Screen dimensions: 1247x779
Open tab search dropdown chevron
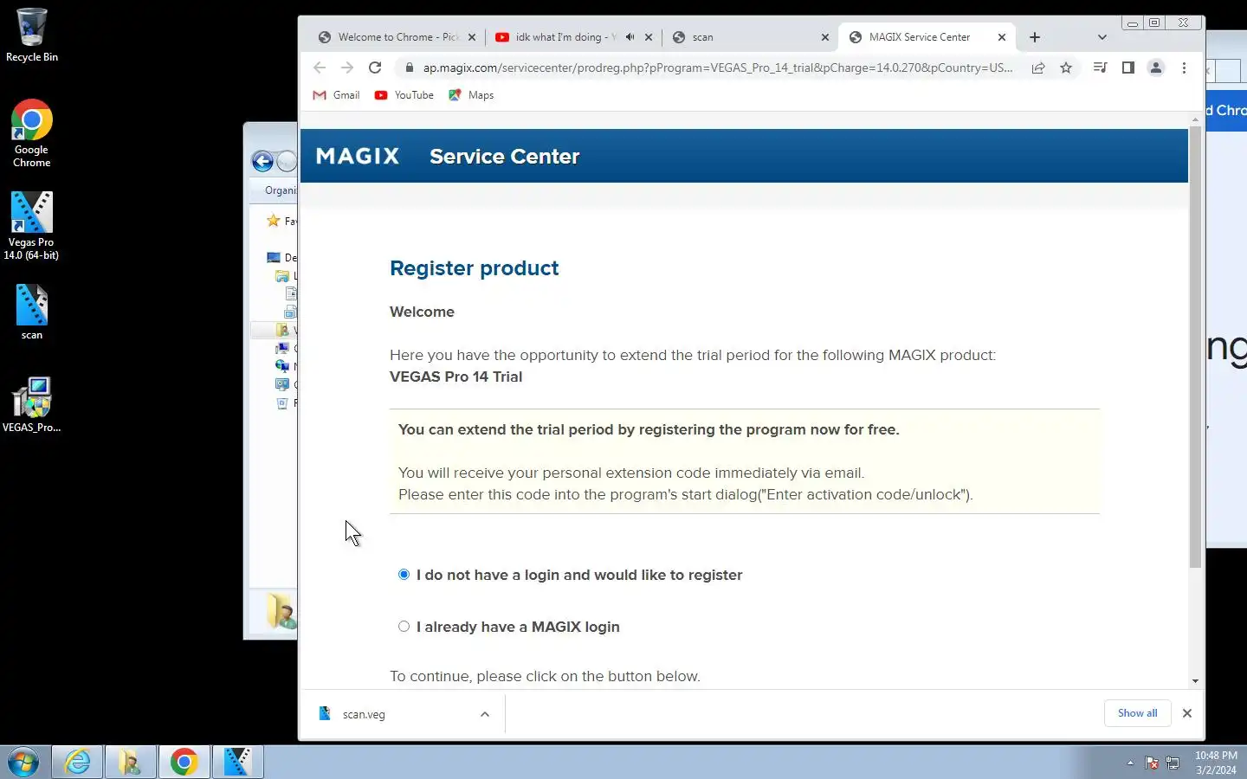click(x=1102, y=37)
